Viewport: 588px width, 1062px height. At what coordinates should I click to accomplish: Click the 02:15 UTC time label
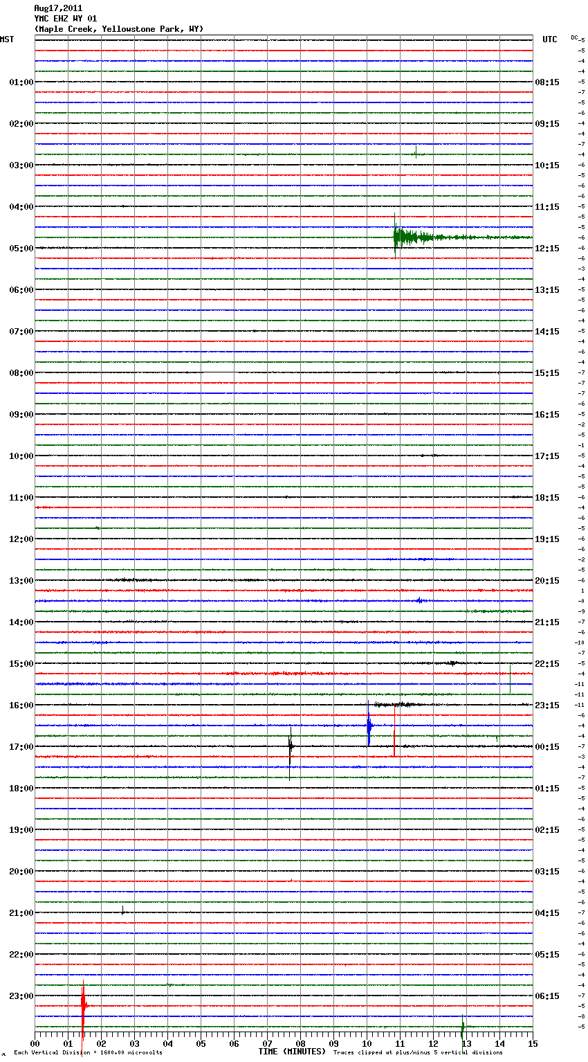547,830
